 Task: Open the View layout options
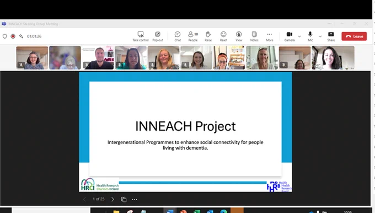click(239, 36)
